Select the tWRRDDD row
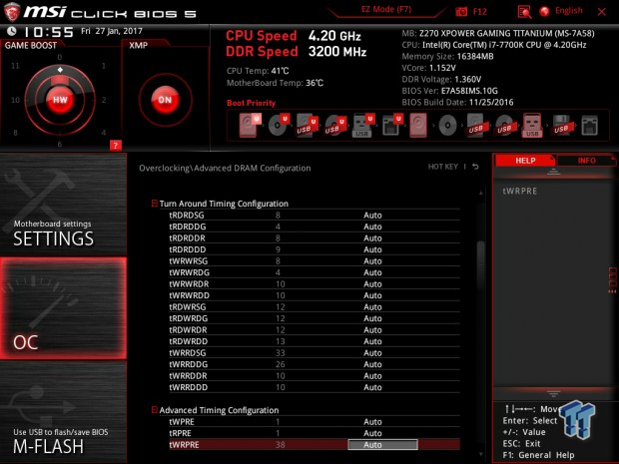This screenshot has height=464, width=619. (314, 387)
